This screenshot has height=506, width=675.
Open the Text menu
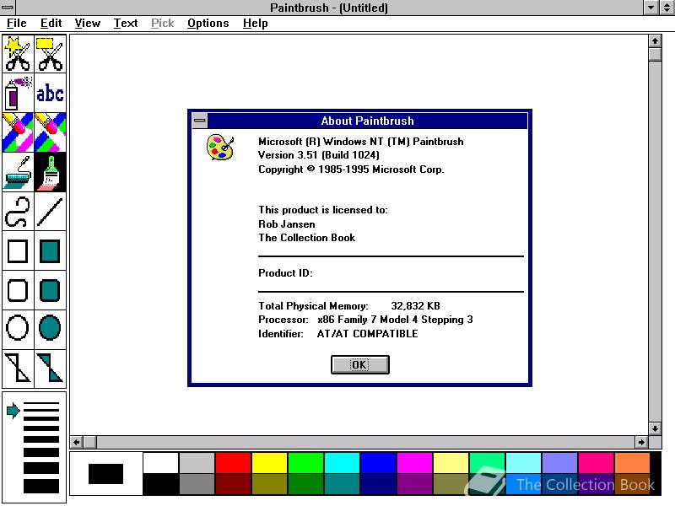pyautogui.click(x=125, y=24)
